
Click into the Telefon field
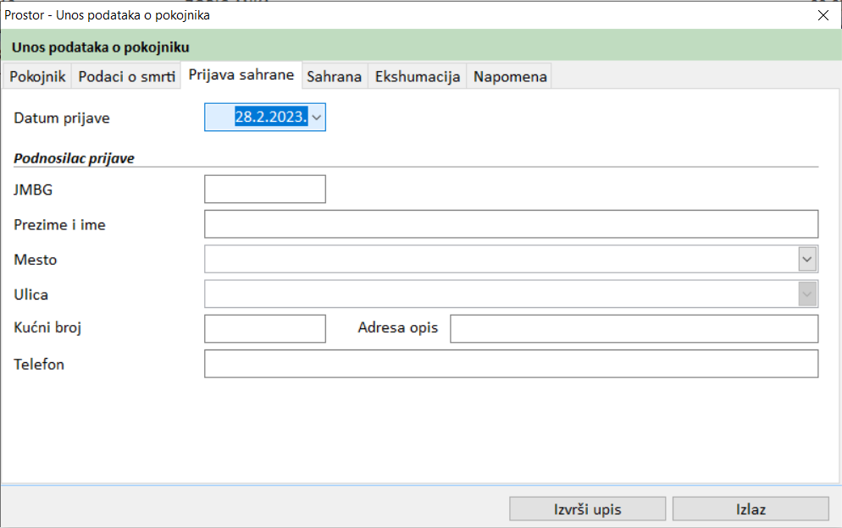pyautogui.click(x=511, y=364)
